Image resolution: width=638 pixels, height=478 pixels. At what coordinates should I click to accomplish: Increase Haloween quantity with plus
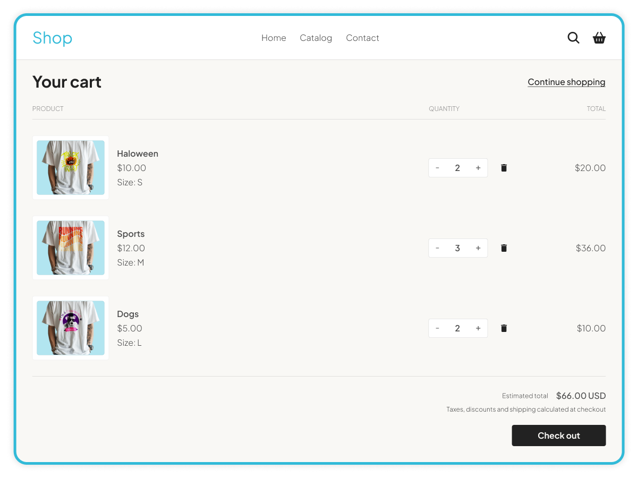478,168
